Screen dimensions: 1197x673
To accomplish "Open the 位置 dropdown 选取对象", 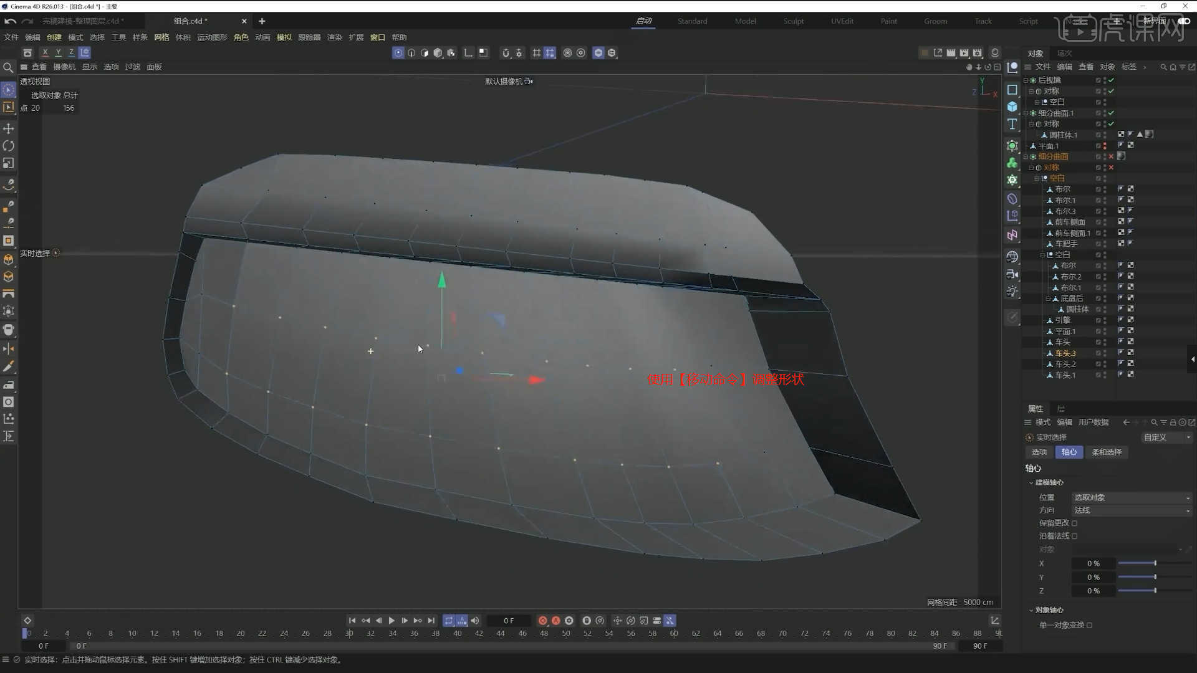I will pos(1132,497).
